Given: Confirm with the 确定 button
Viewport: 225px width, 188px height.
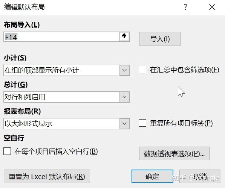Looking at the screenshot, I should tap(152, 176).
